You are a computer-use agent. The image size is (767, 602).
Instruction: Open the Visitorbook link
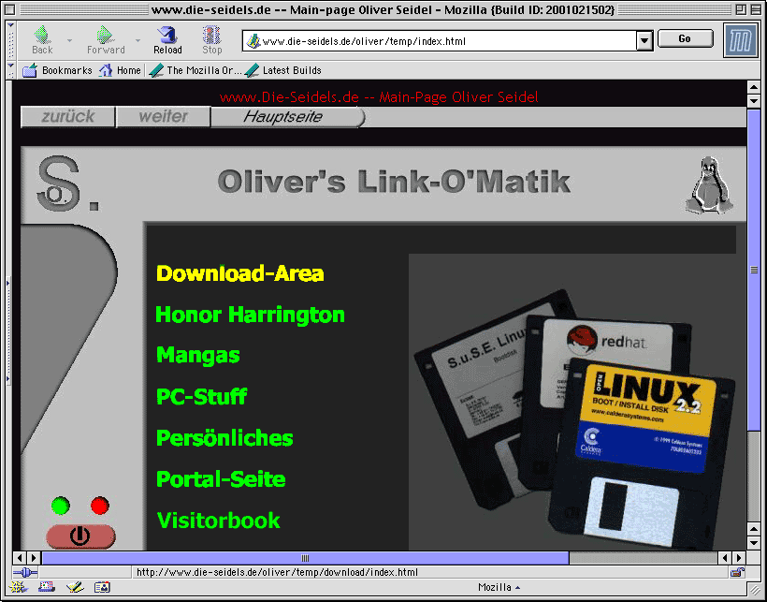point(218,521)
